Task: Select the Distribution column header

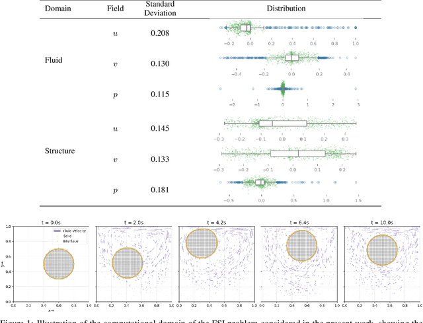Action: [287, 10]
